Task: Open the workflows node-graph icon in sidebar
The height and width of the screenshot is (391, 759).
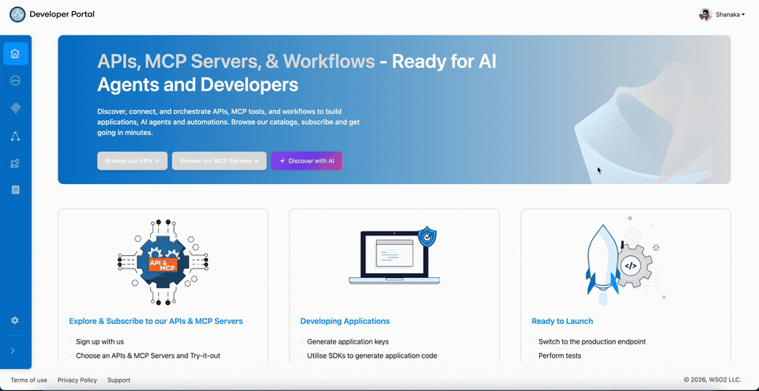Action: pyautogui.click(x=16, y=136)
